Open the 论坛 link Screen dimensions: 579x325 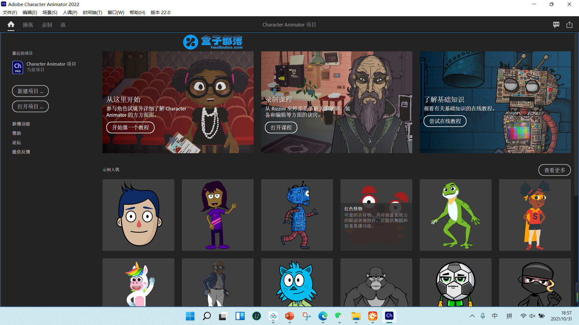17,142
